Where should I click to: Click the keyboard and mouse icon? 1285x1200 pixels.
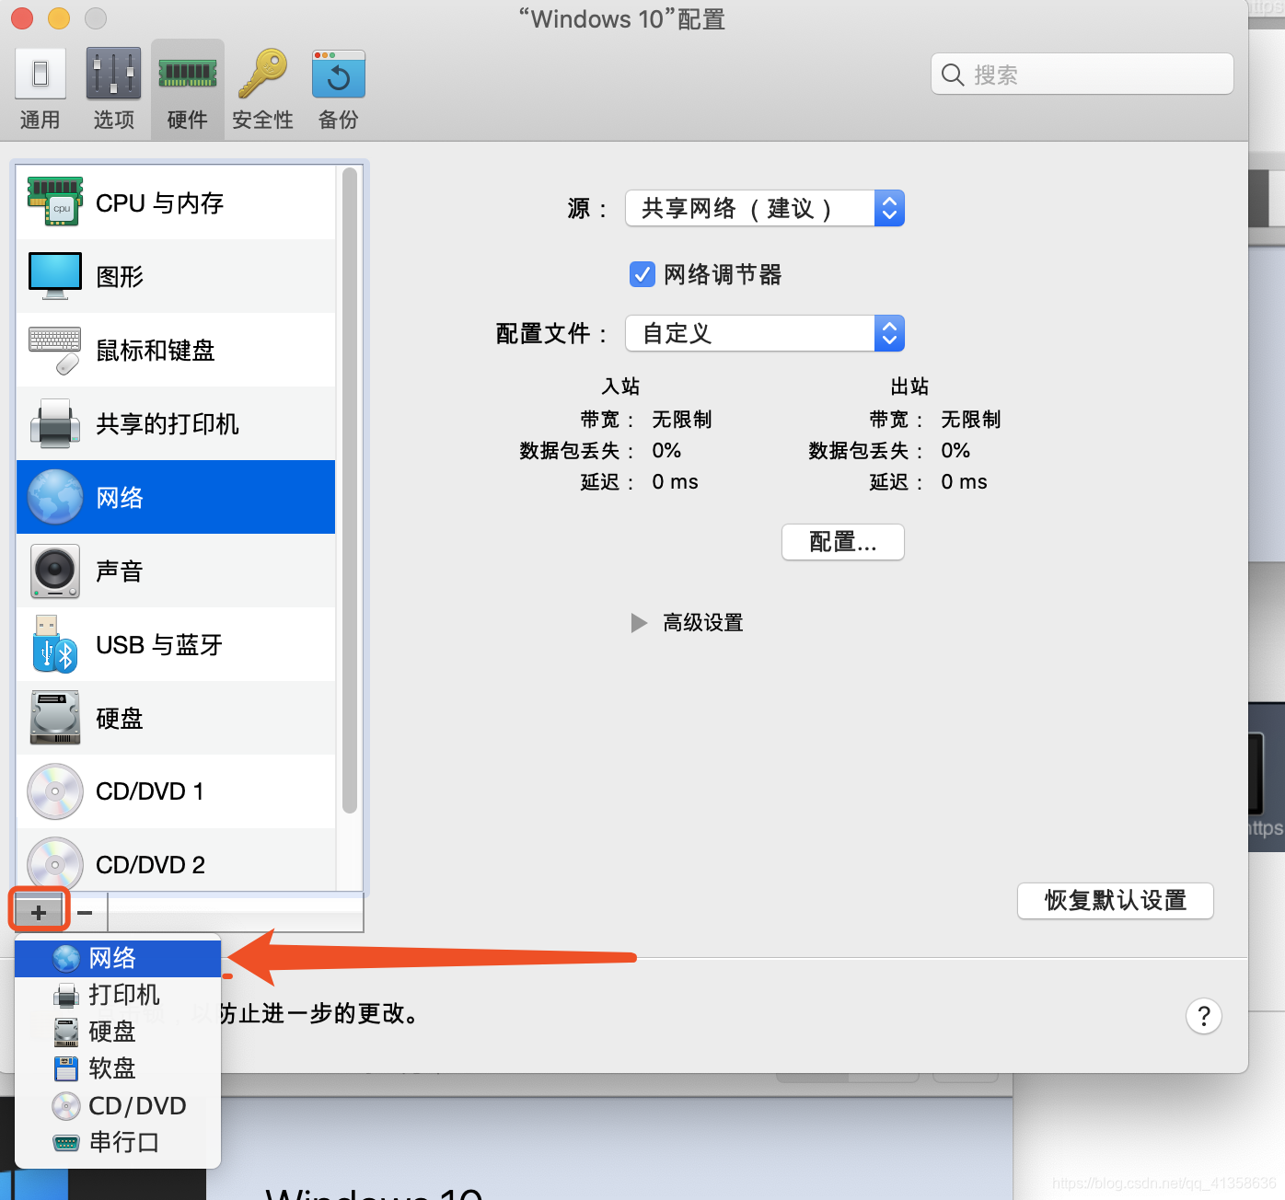coord(55,351)
